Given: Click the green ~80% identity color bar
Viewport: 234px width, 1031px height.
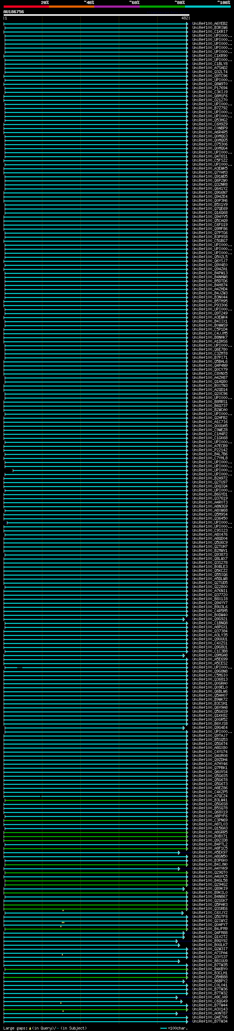Looking at the screenshot, I should 162,7.
